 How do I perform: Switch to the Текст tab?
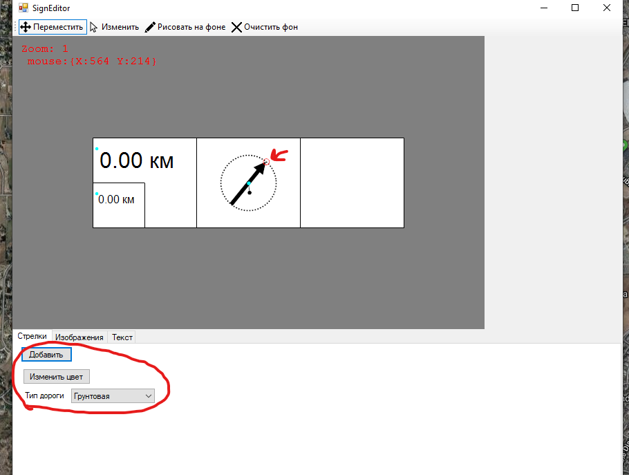[122, 337]
